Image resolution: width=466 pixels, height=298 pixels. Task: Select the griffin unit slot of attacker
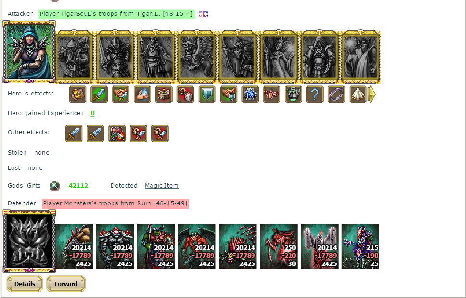[197, 57]
